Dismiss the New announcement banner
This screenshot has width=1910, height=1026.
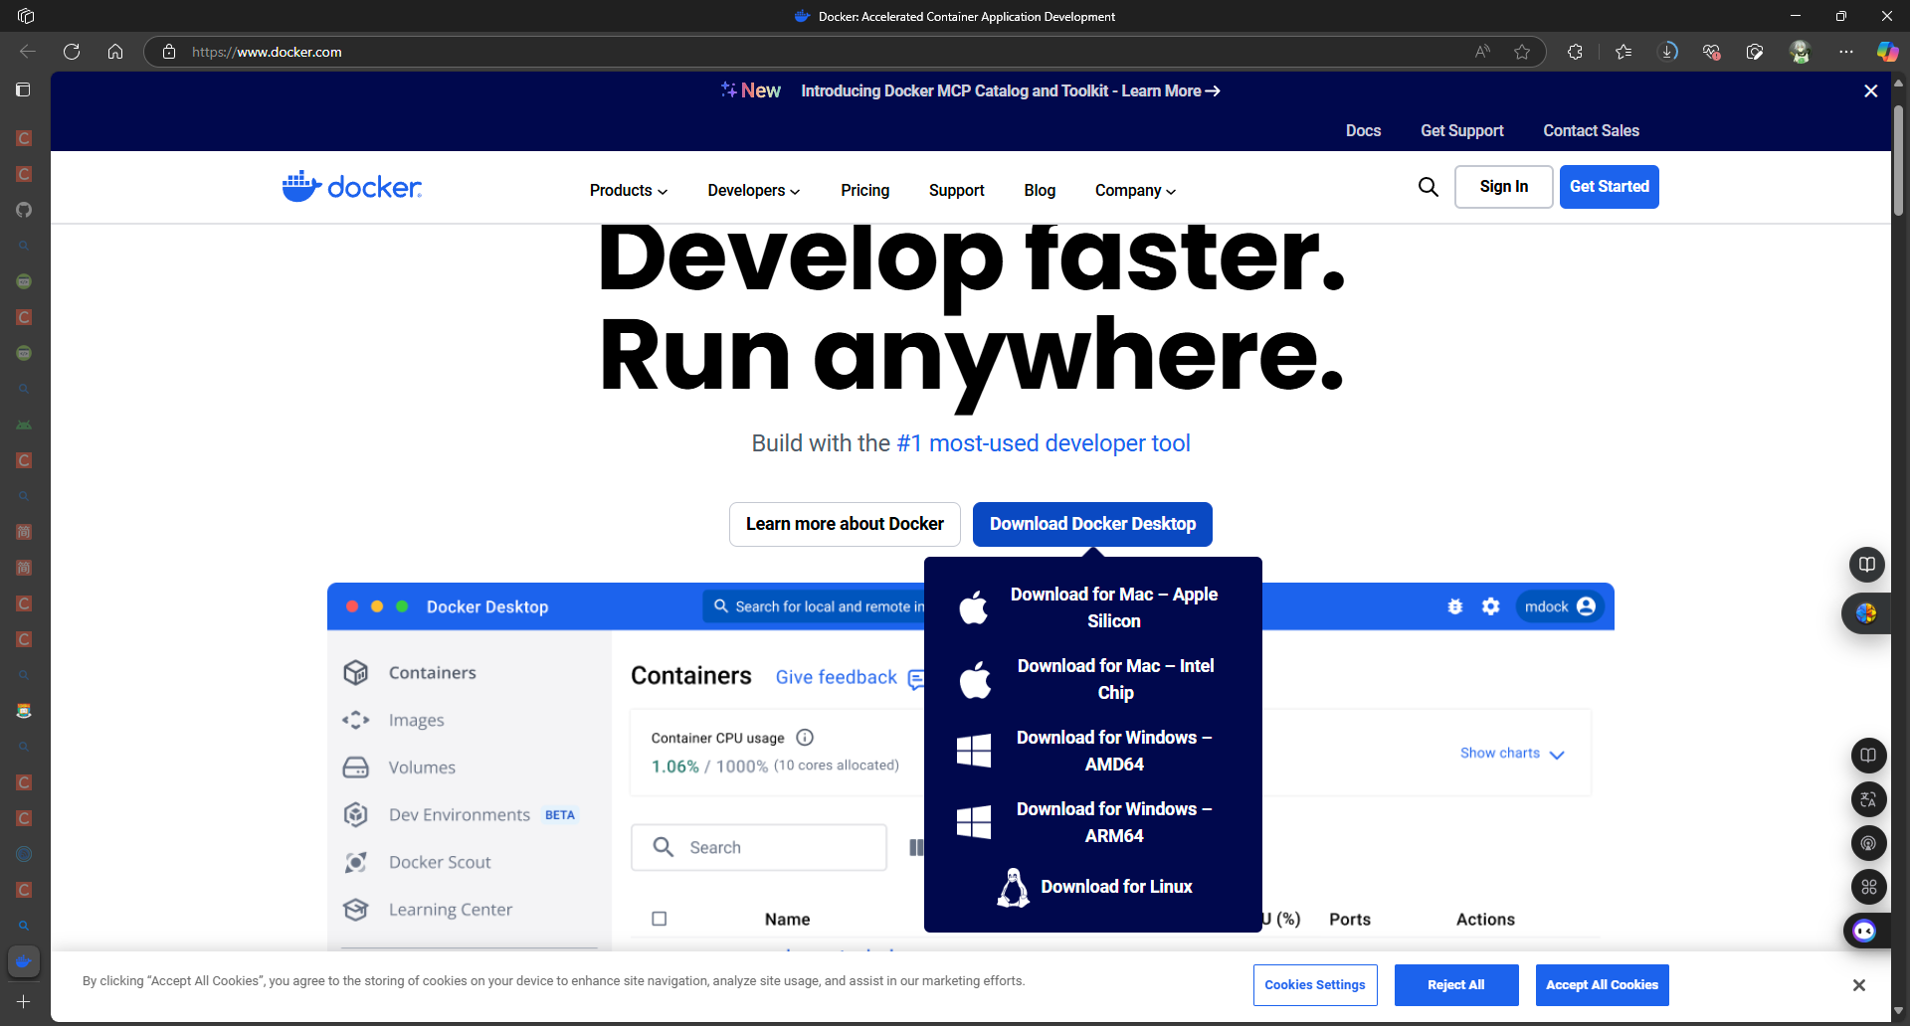coord(1870,90)
